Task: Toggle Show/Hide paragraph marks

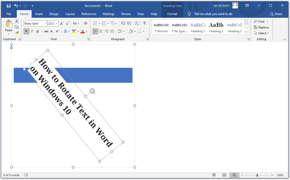Action: point(145,23)
